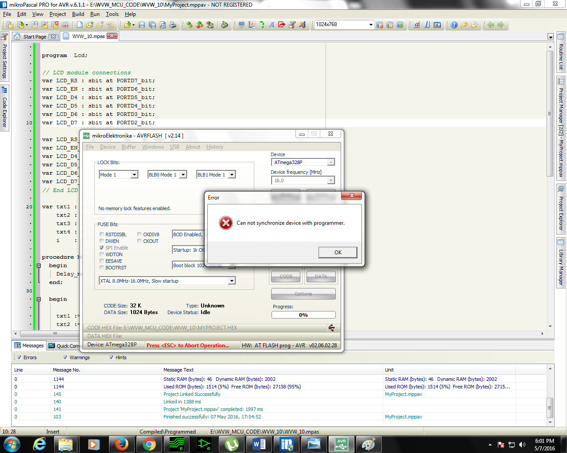The width and height of the screenshot is (567, 453).
Task: Open the Routine List side panel
Action: [x=561, y=52]
